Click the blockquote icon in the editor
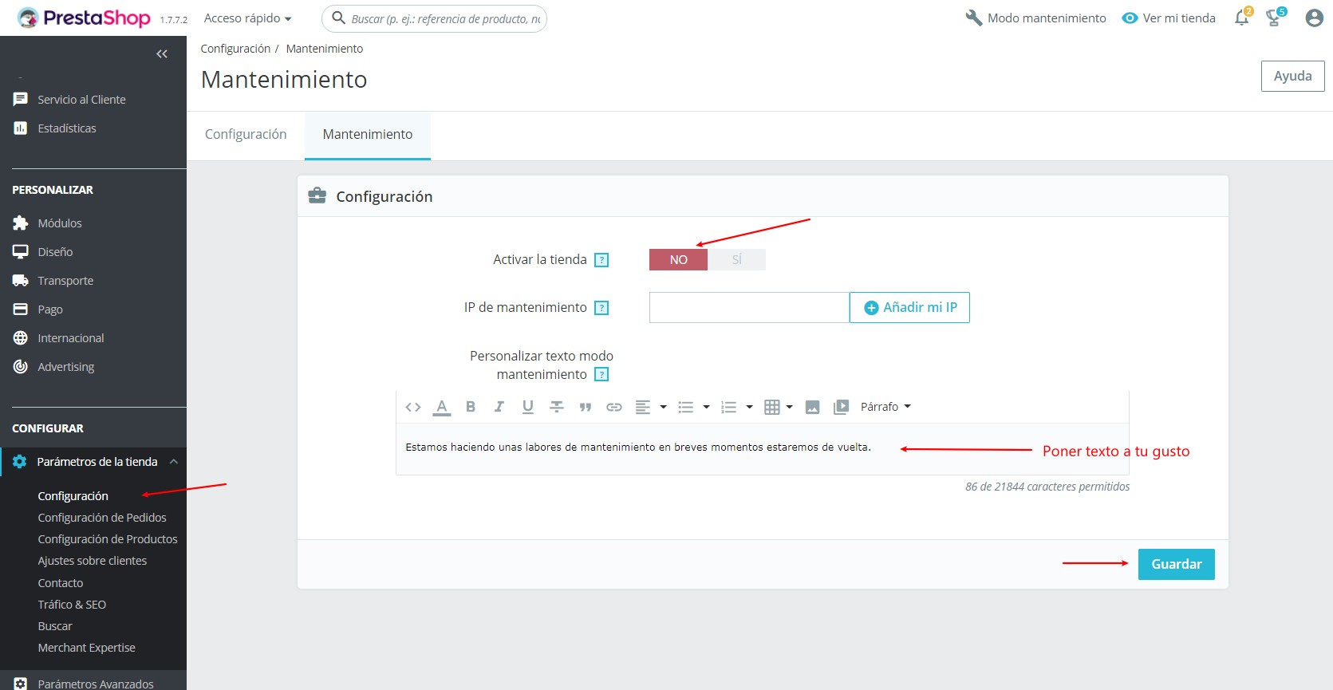Screen dimensions: 1333x690 click(585, 407)
